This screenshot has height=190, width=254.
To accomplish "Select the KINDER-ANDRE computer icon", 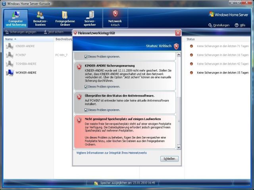I will pos(10,46).
